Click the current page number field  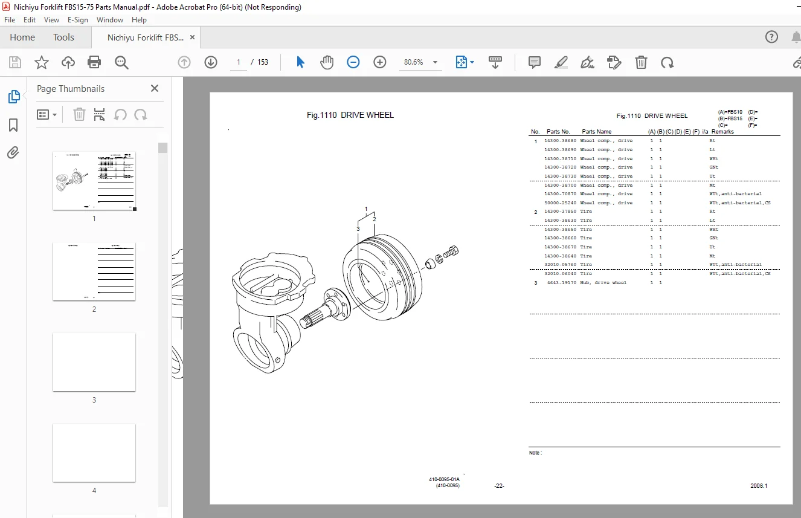point(239,62)
